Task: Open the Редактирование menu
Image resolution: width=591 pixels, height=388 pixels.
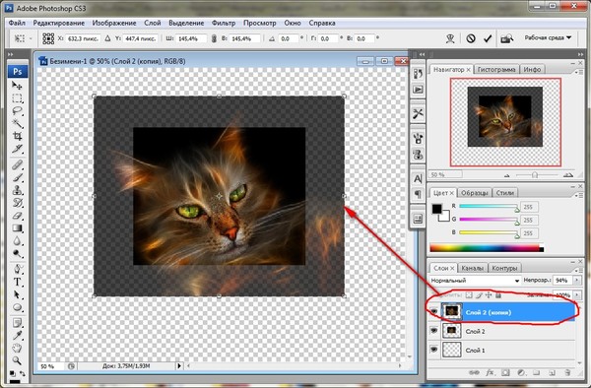Action: (x=59, y=23)
